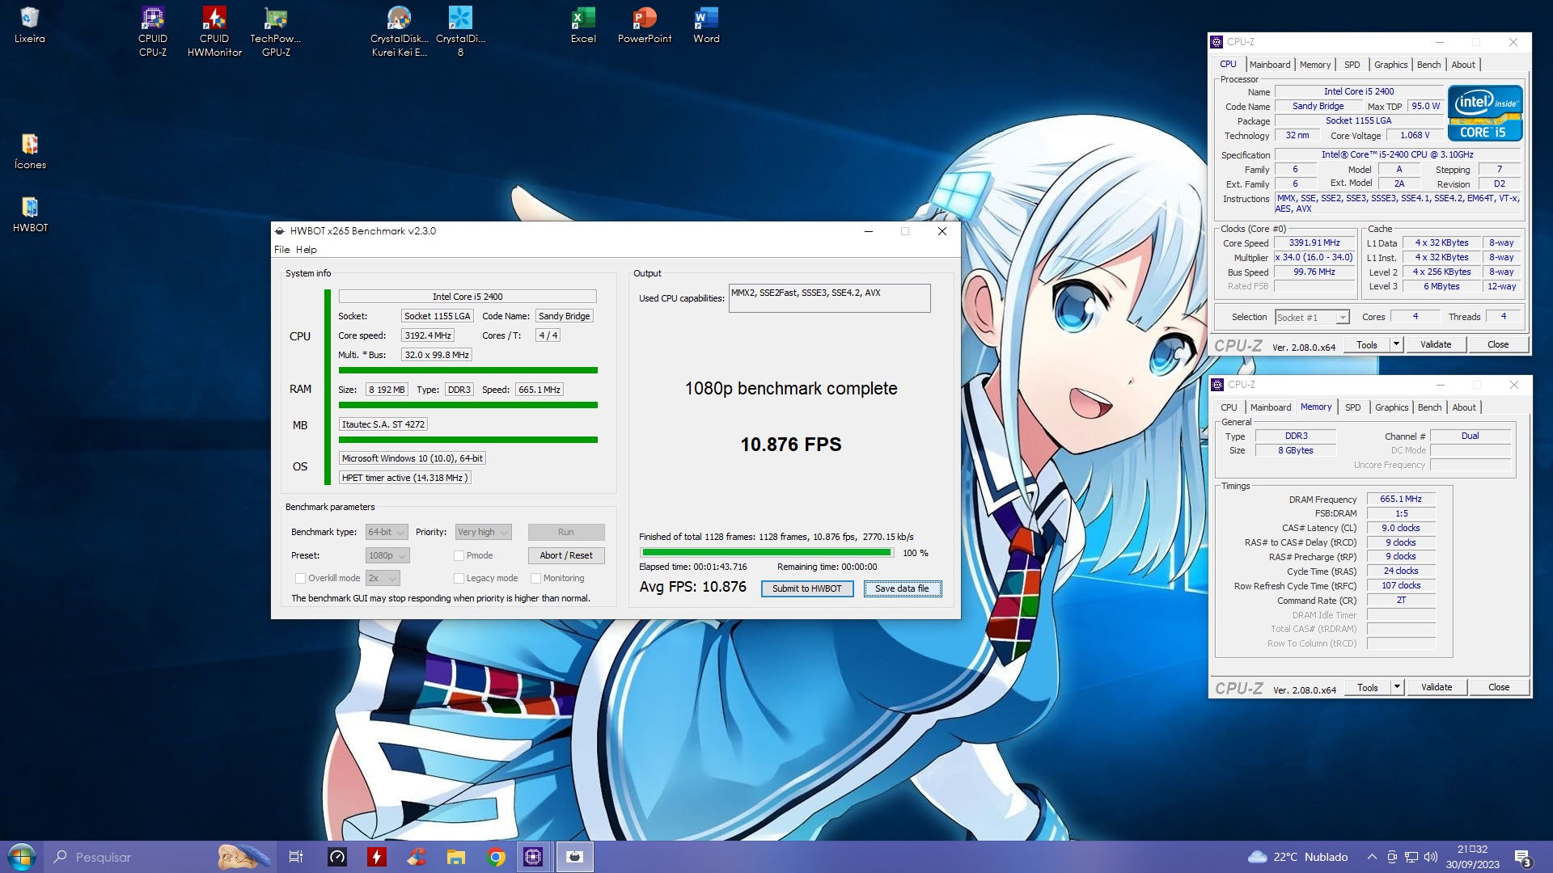Image resolution: width=1553 pixels, height=873 pixels.
Task: Click the greyed Run button
Action: [x=566, y=532]
